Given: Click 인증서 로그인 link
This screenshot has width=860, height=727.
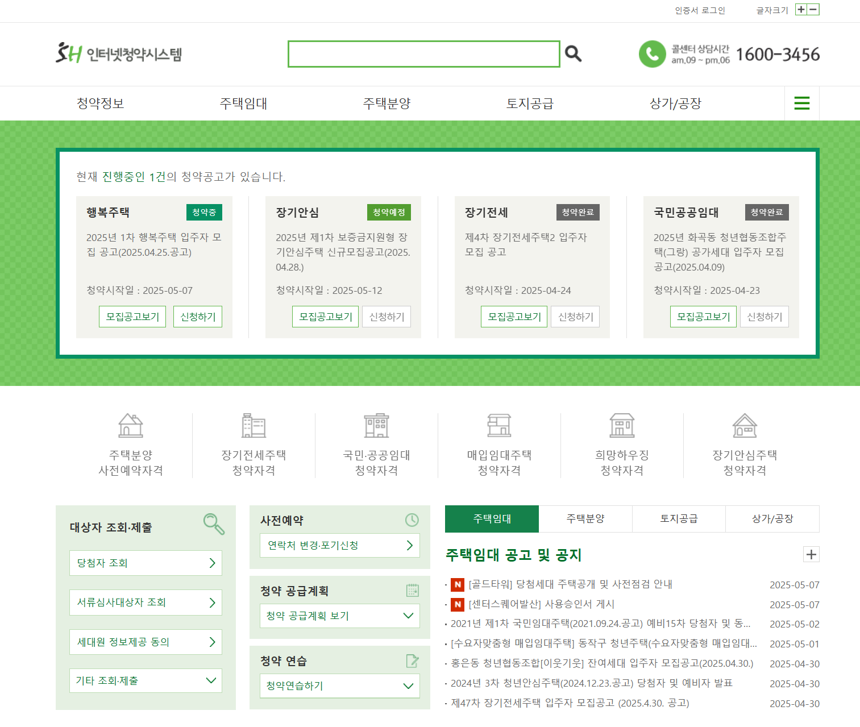Looking at the screenshot, I should (x=700, y=10).
